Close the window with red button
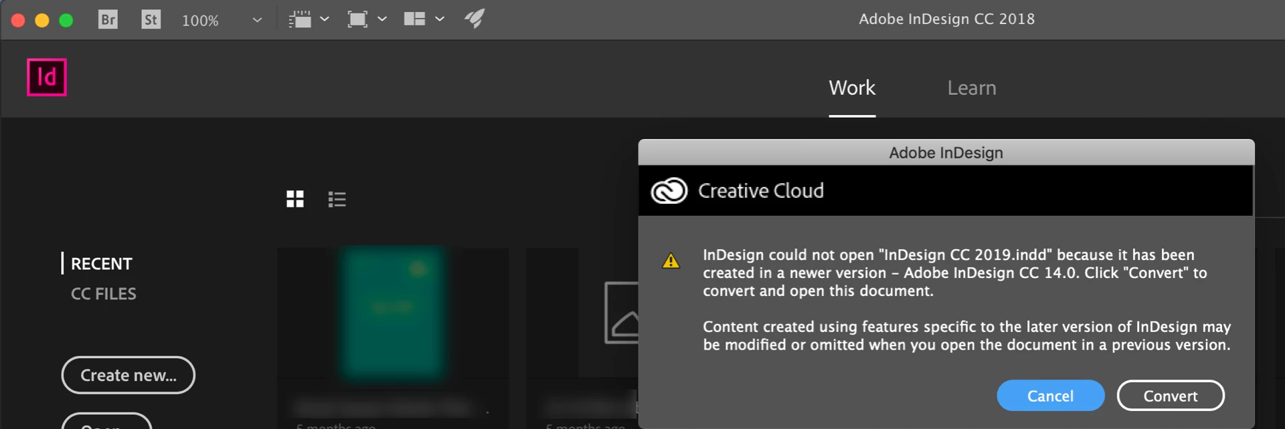Screen dimensions: 1285x429 (18, 20)
